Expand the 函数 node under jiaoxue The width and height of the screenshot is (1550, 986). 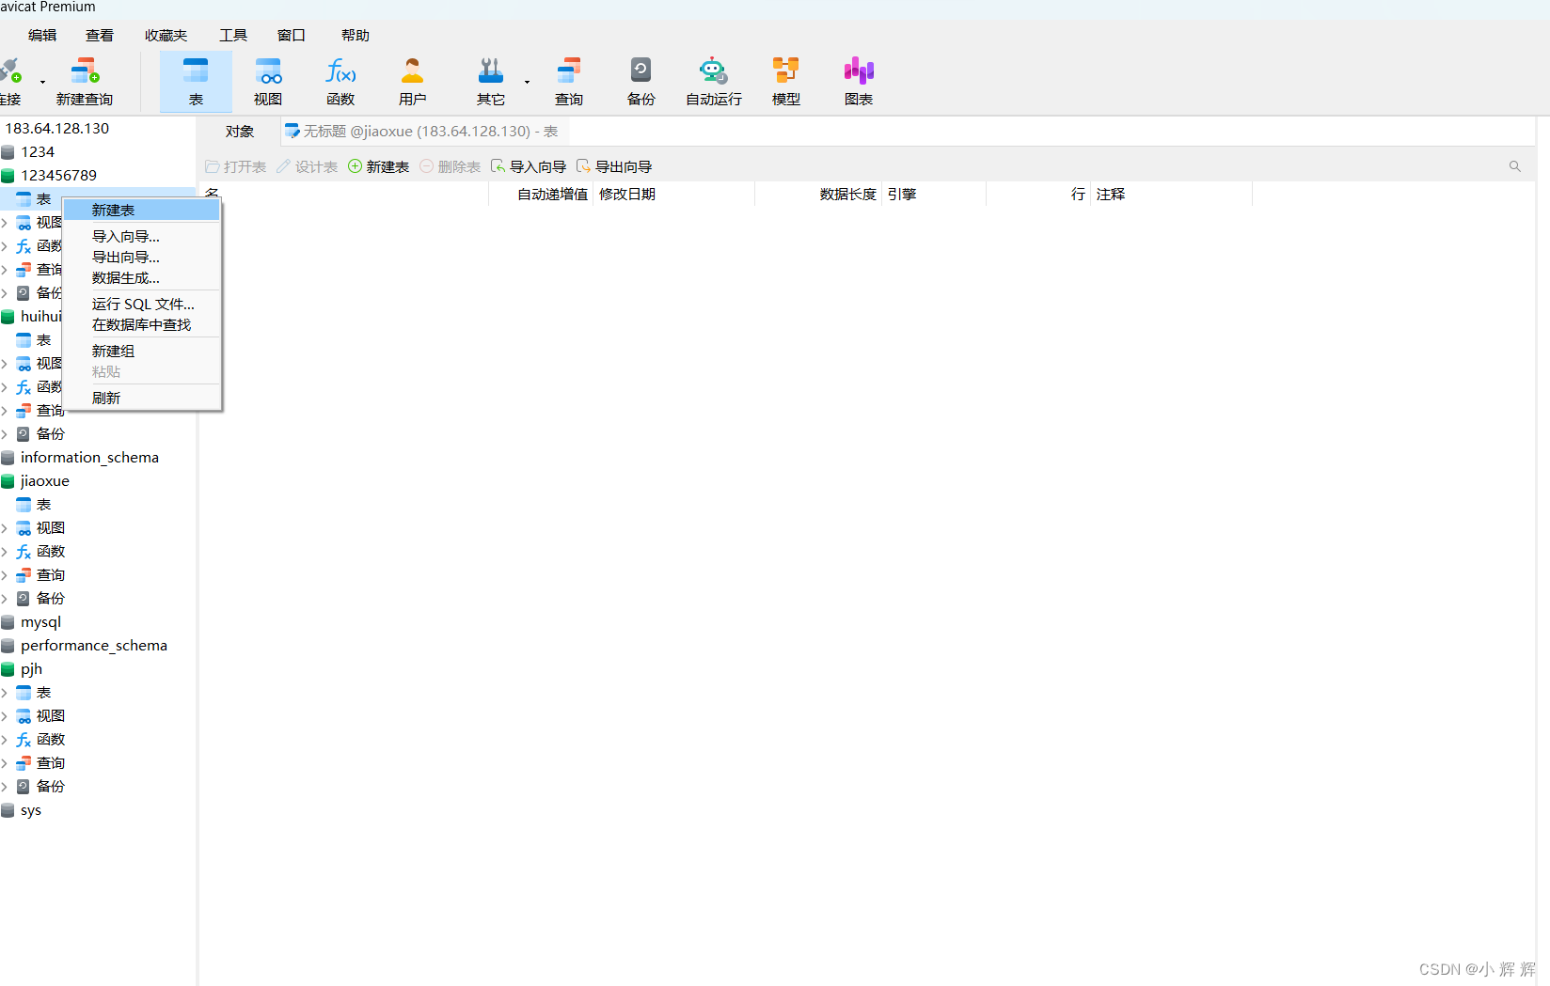click(x=5, y=552)
